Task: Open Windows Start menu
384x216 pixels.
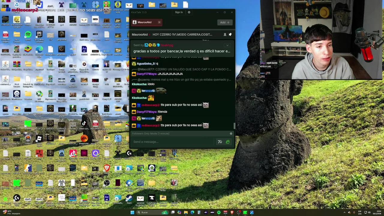Action: pos(132,212)
